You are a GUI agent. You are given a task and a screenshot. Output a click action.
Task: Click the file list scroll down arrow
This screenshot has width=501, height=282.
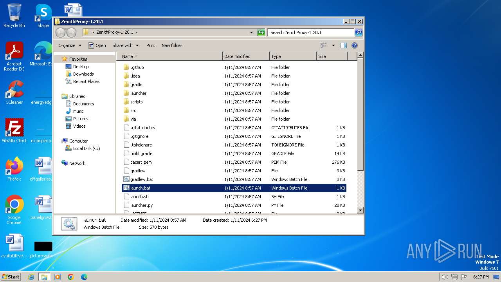[x=360, y=210]
